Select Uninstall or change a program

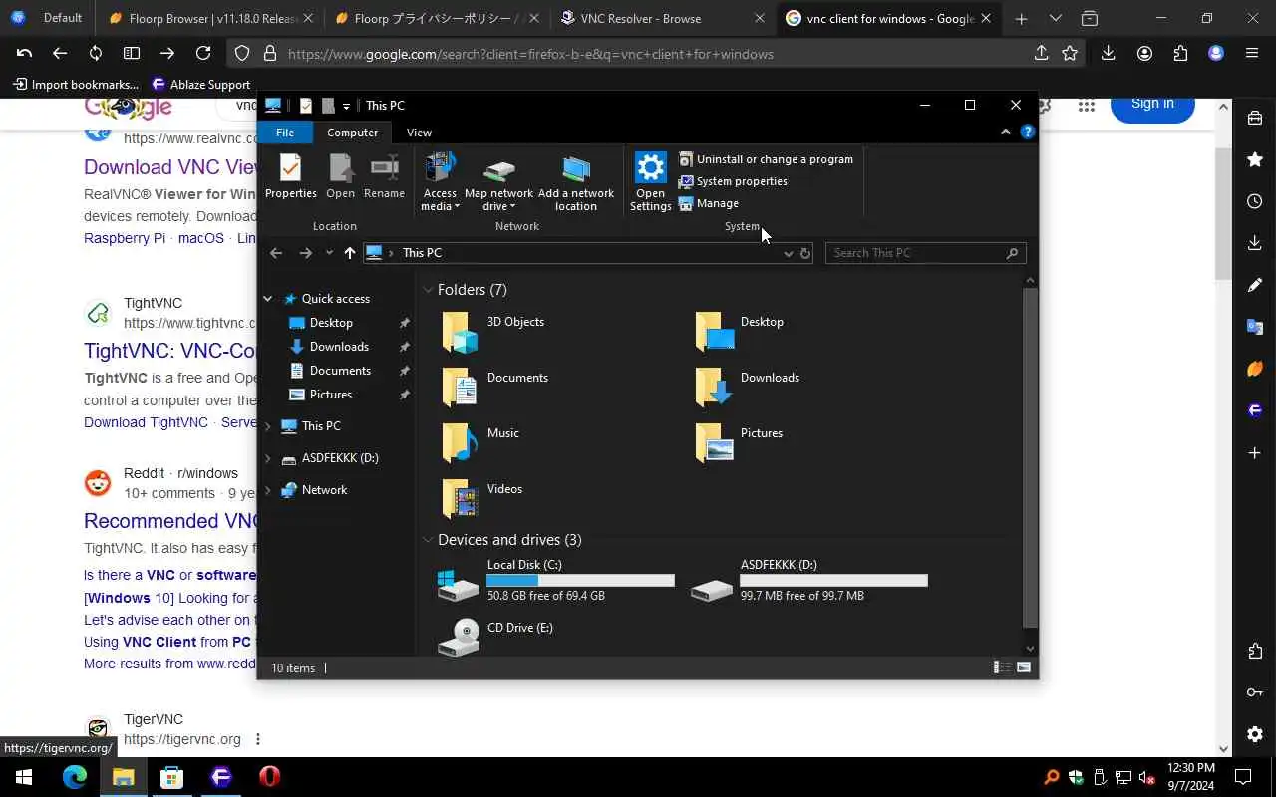(766, 159)
